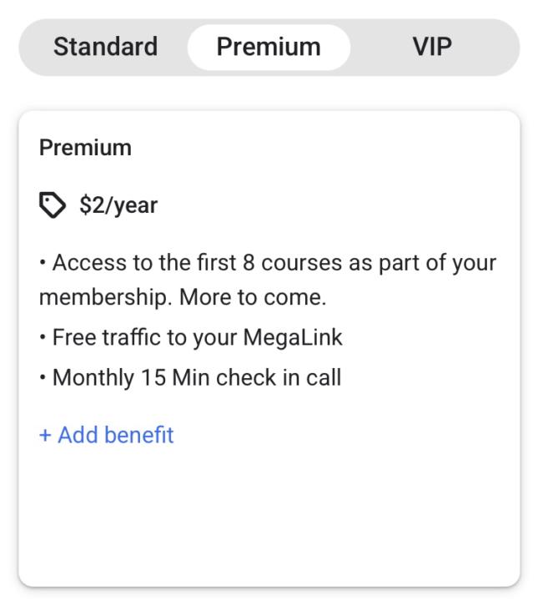Click the bullet before the courses benefit
The width and height of the screenshot is (538, 601).
pos(43,264)
